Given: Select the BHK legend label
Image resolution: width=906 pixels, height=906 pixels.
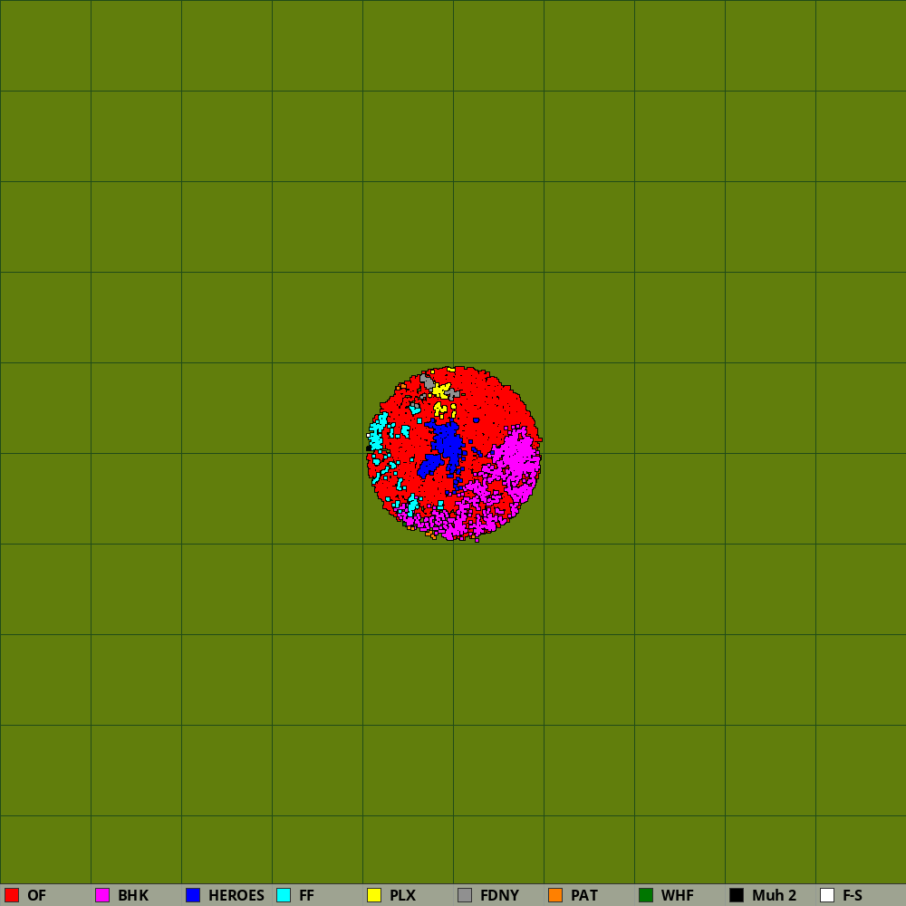Looking at the screenshot, I should coord(133,895).
